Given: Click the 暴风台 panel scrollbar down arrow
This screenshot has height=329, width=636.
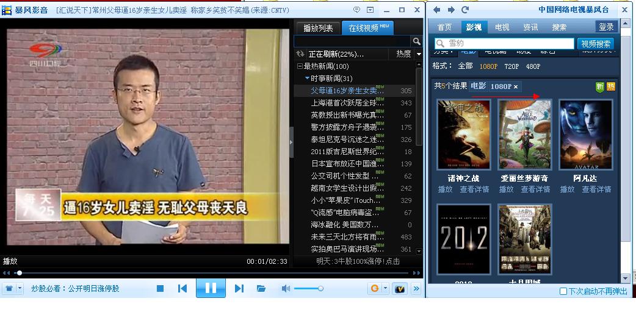Looking at the screenshot, I should point(626,278).
